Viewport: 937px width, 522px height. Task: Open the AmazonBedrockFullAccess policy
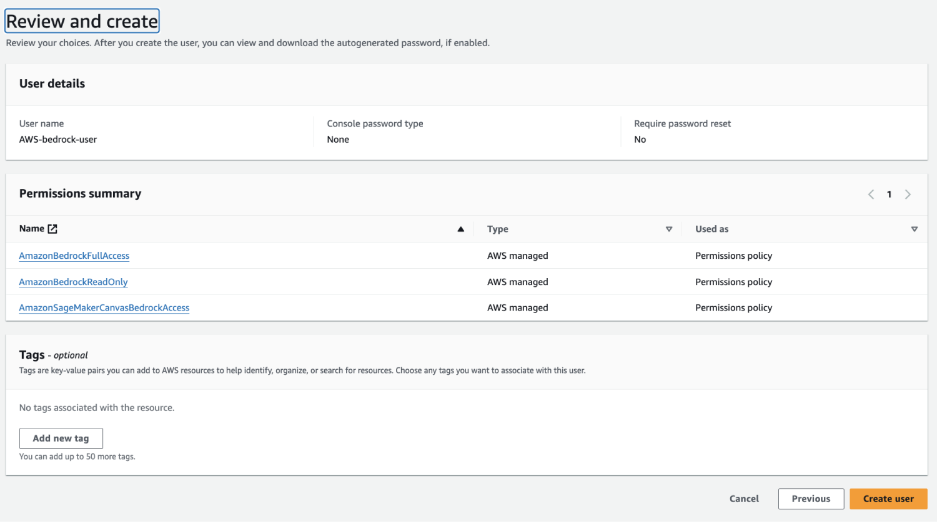point(74,256)
